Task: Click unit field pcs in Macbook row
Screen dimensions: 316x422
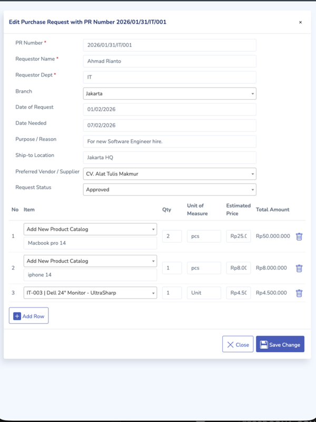Action: (x=204, y=236)
